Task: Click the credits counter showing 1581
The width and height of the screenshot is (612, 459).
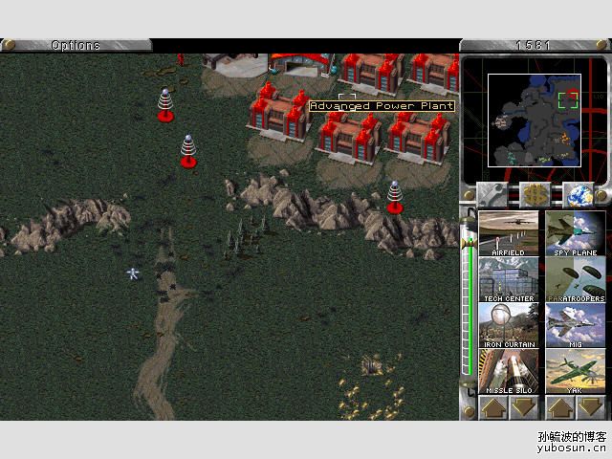Action: (x=535, y=45)
